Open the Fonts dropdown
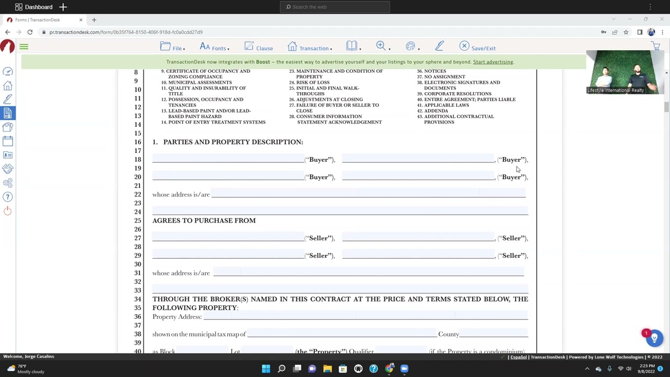 214,47
